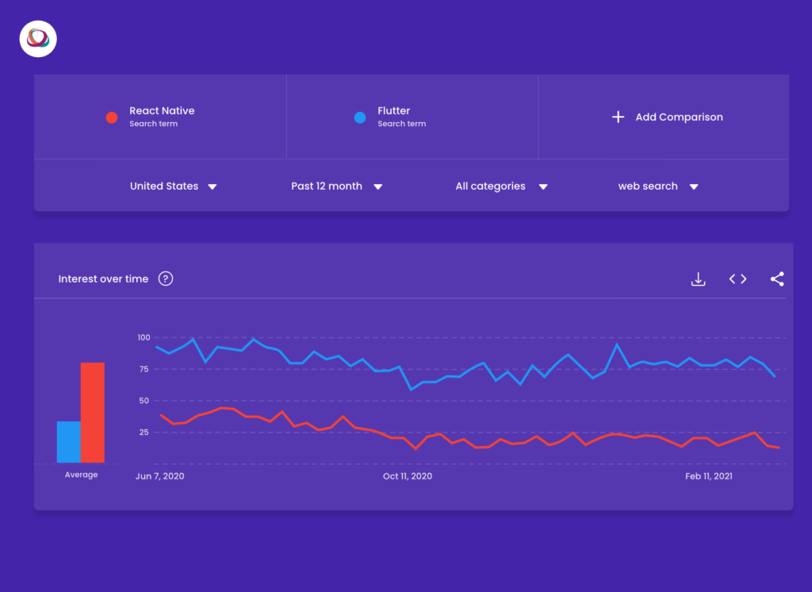Click the 75 y-axis value
The width and height of the screenshot is (812, 592).
click(x=144, y=369)
